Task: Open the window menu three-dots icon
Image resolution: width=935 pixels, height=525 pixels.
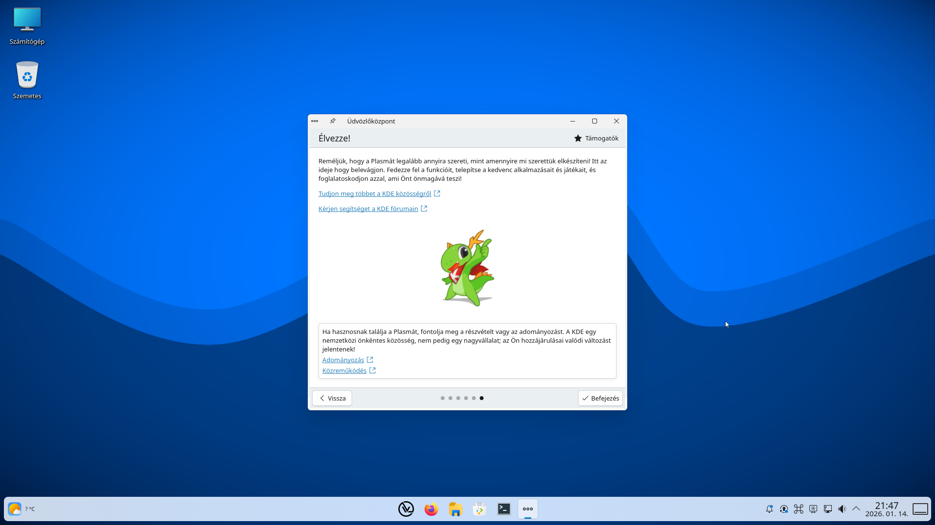Action: (x=315, y=121)
